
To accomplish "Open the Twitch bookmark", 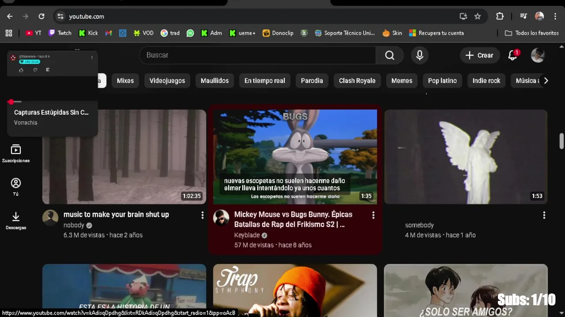I will tap(60, 33).
